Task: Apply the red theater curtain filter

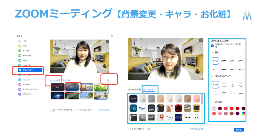Action: (179, 108)
